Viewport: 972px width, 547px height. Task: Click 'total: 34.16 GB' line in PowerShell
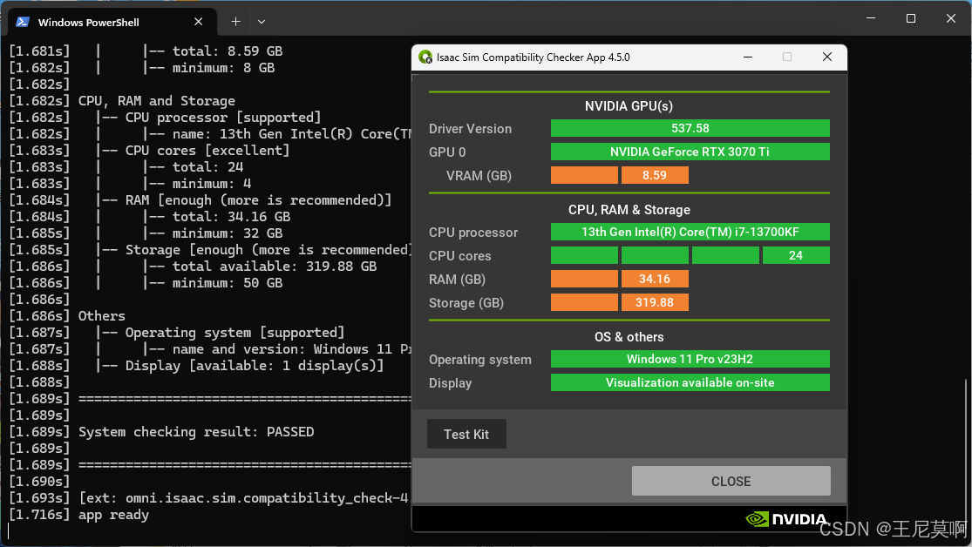coord(231,217)
